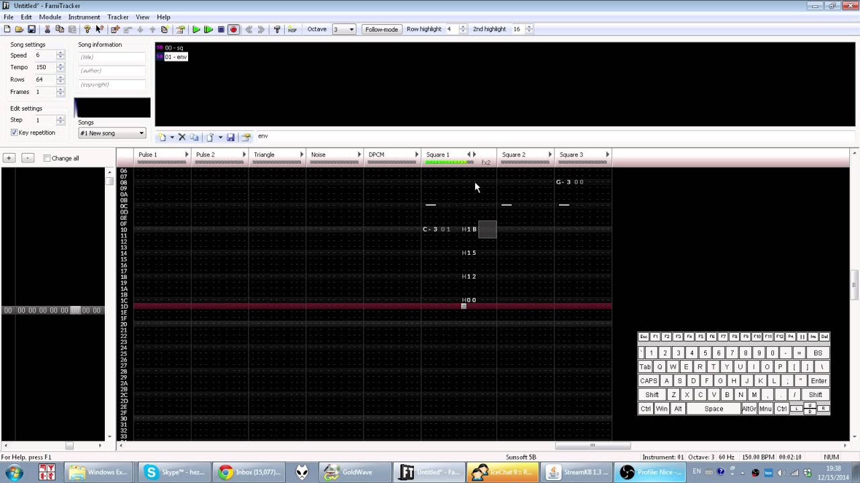Viewport: 860px width, 483px height.
Task: Adjust the Frames spinner arrows
Action: pos(60,92)
